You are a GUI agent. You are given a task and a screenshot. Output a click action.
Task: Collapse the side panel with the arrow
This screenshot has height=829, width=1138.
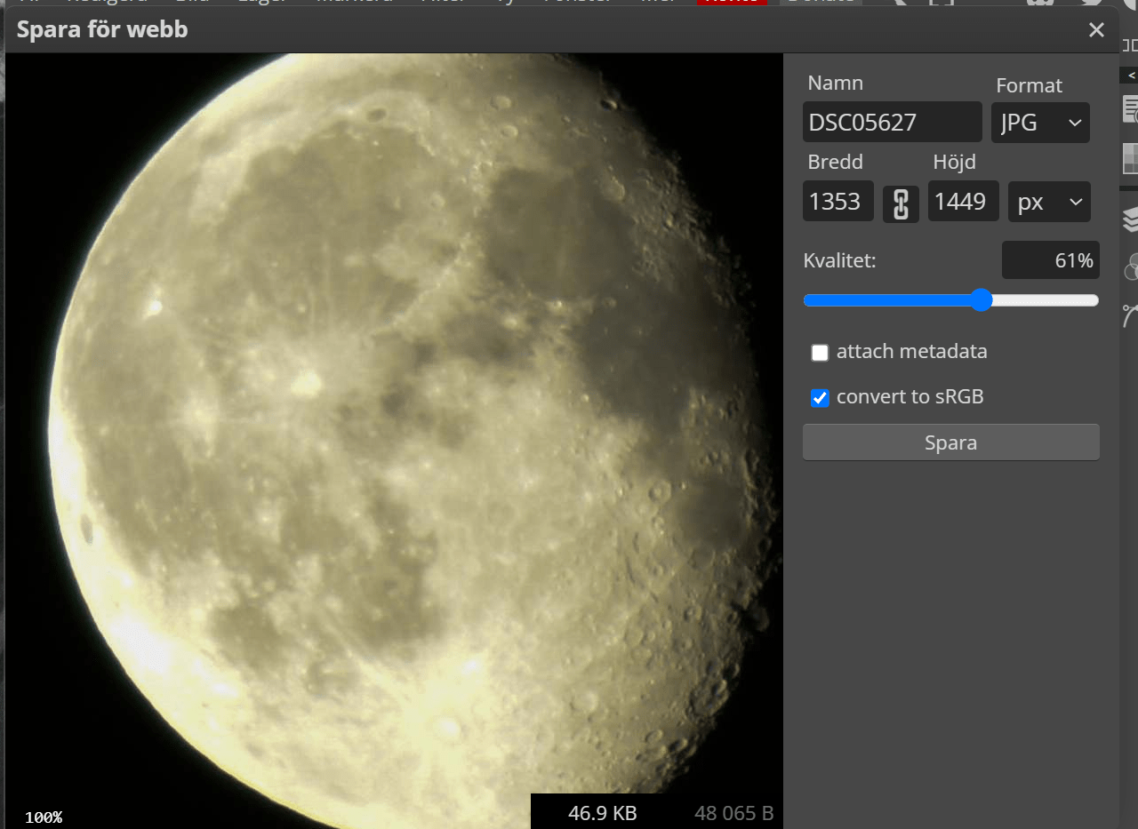click(1130, 75)
